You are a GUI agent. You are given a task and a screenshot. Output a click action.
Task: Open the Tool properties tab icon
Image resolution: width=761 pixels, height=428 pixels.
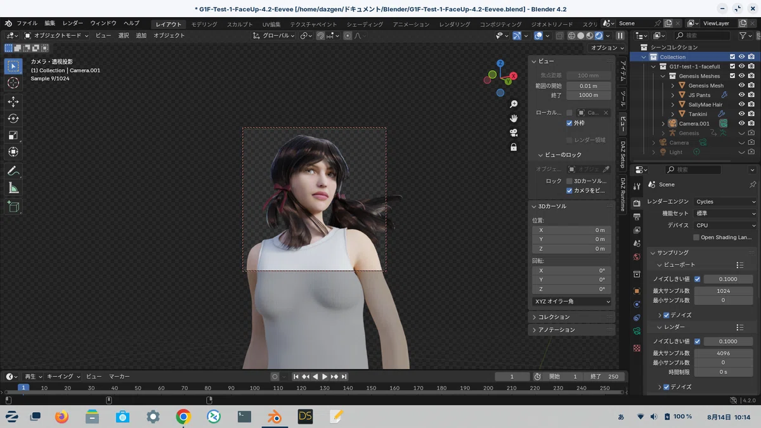[637, 185]
